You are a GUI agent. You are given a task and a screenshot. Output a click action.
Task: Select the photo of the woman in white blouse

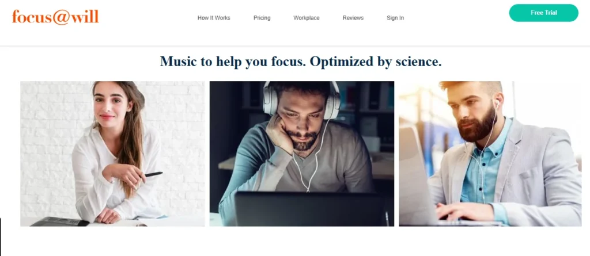coord(112,154)
